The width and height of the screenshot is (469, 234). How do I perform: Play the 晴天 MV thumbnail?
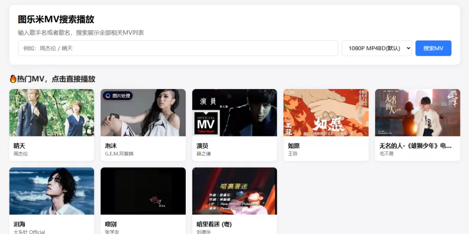pos(52,113)
